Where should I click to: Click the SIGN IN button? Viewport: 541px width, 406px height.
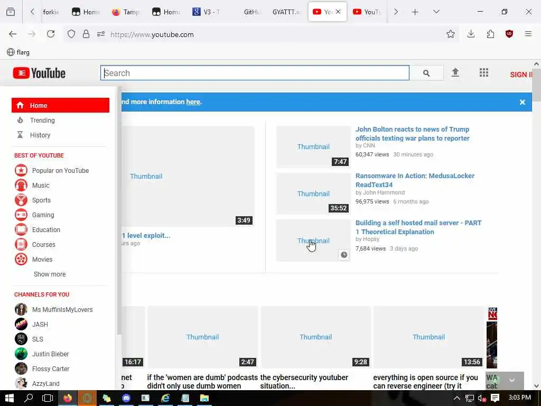(x=521, y=75)
